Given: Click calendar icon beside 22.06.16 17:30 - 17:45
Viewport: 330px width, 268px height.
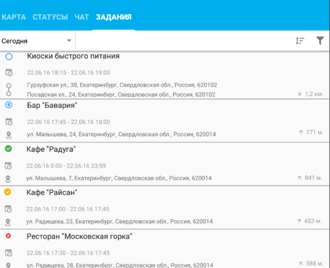Looking at the screenshot, I should tap(8, 253).
